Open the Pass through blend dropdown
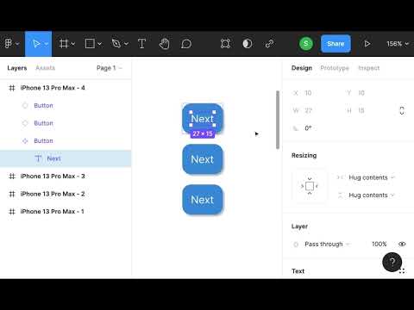 coord(327,245)
